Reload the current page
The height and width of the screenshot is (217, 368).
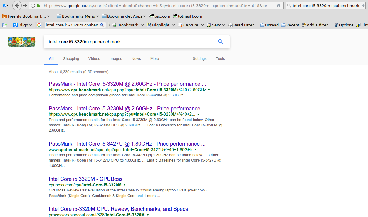click(279, 6)
